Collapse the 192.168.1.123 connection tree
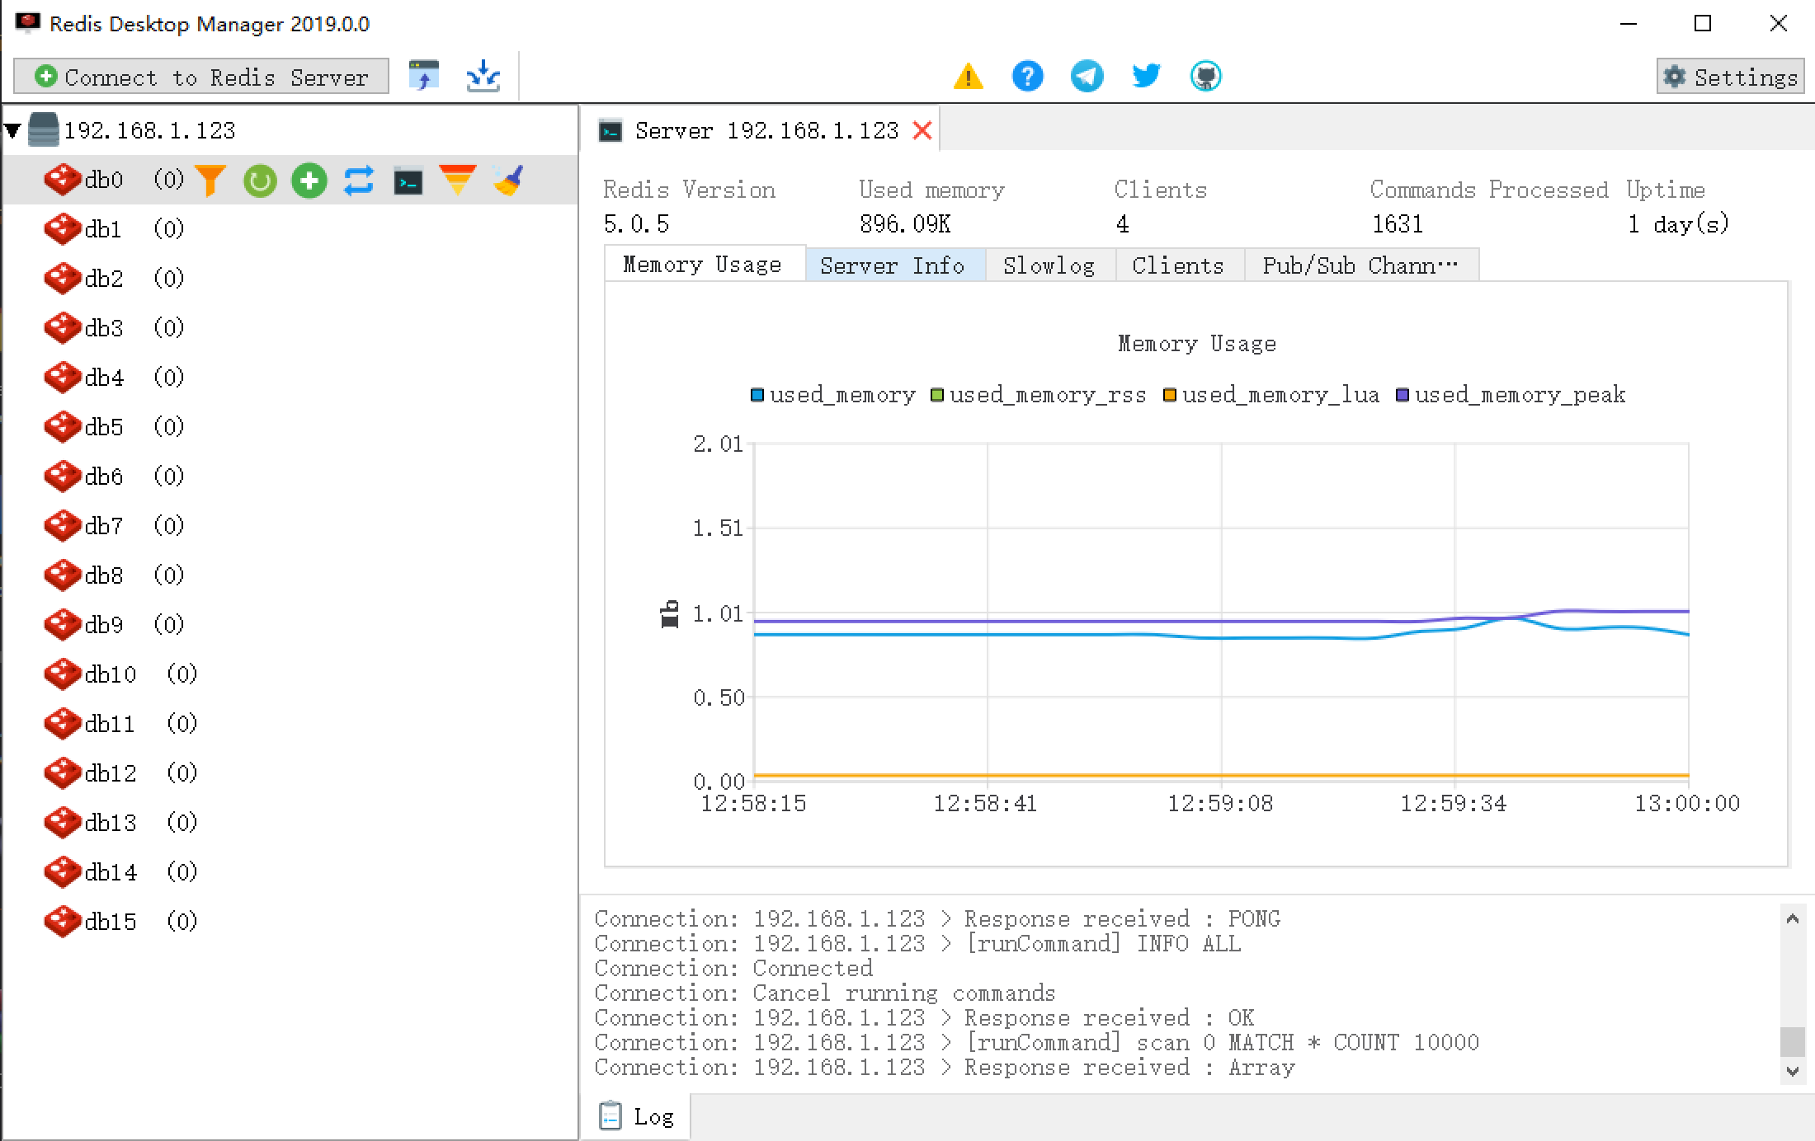The height and width of the screenshot is (1141, 1815). [x=12, y=130]
